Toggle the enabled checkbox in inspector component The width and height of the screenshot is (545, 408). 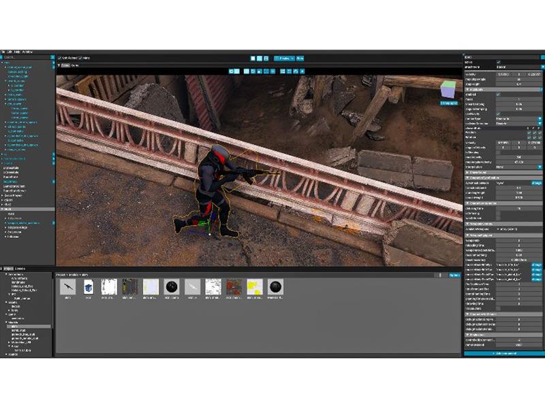498,94
